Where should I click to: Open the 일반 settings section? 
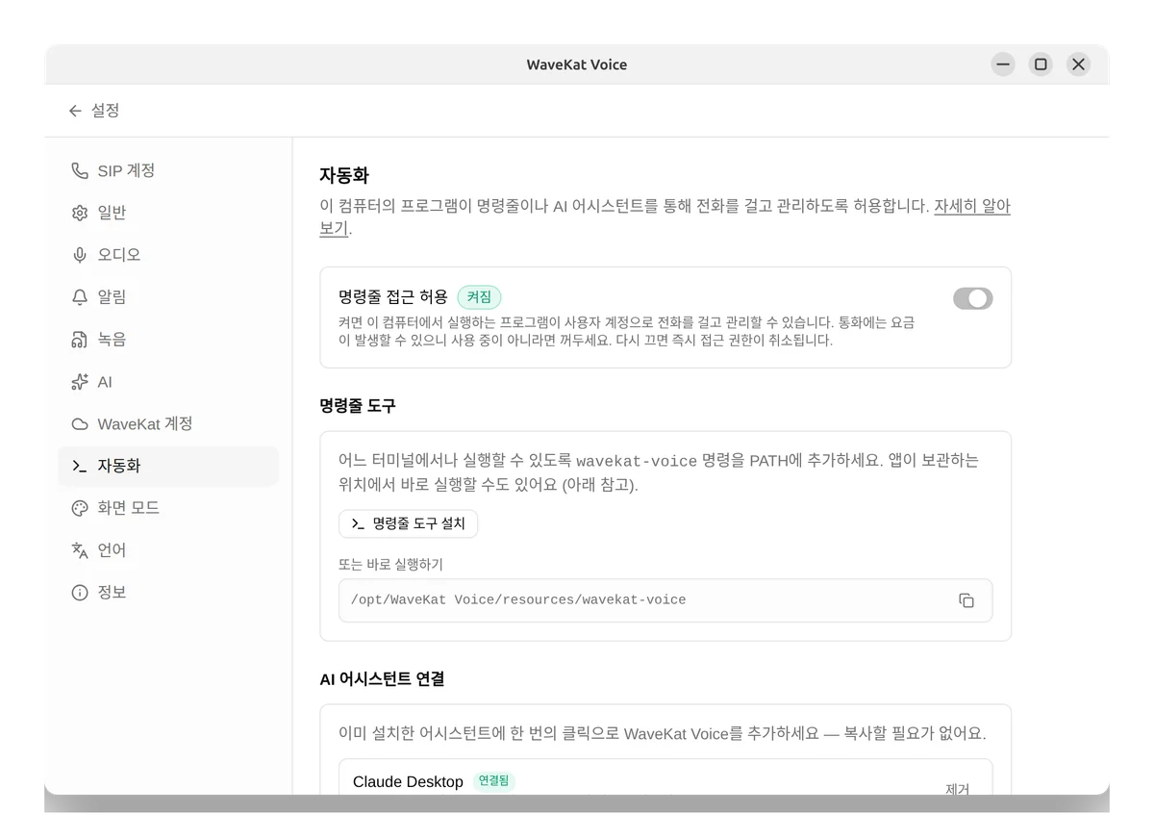(168, 213)
